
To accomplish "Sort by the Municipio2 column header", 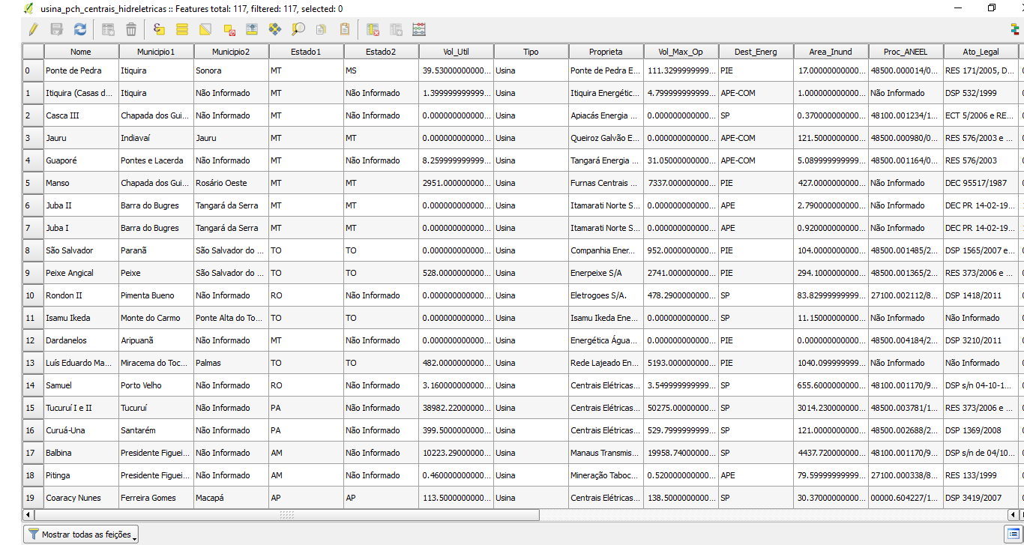I will click(231, 52).
